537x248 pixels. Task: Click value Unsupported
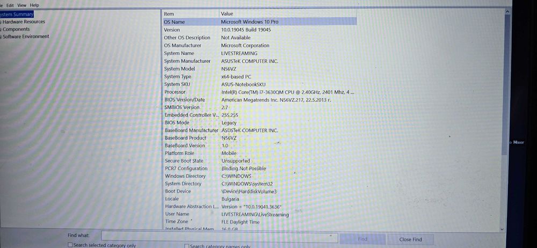(x=236, y=161)
